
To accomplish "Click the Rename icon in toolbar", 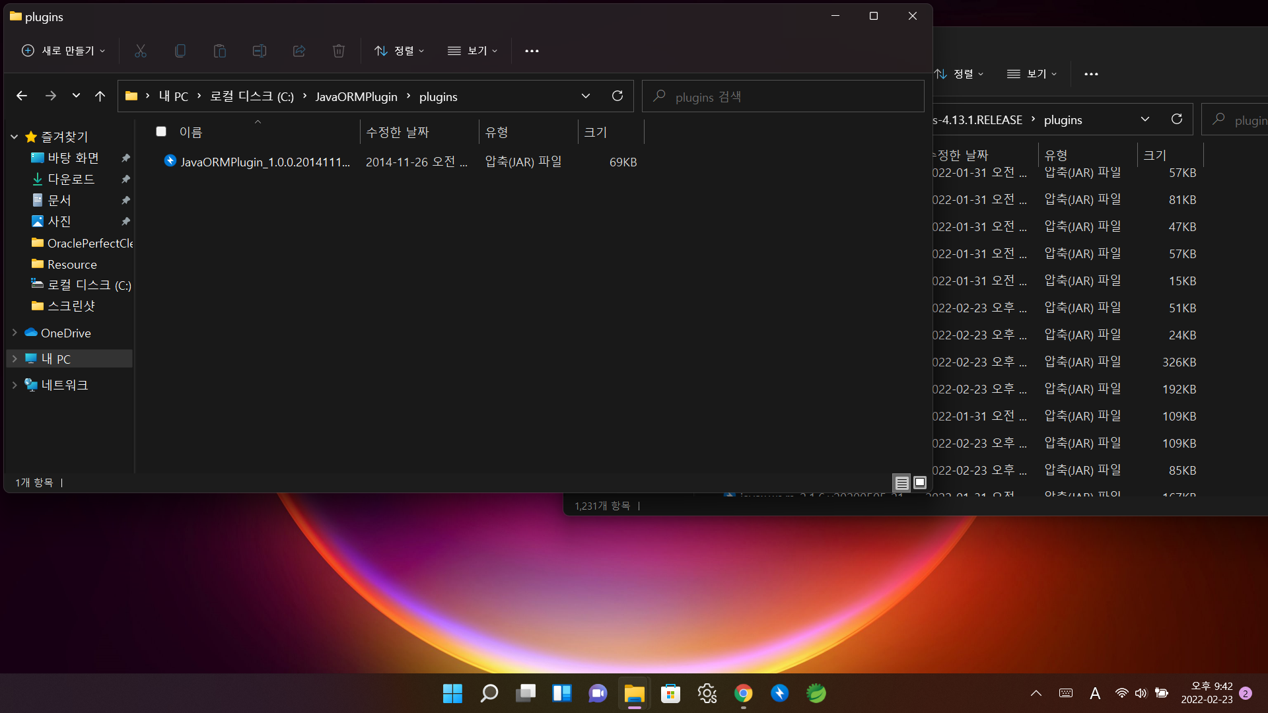I will click(x=260, y=51).
